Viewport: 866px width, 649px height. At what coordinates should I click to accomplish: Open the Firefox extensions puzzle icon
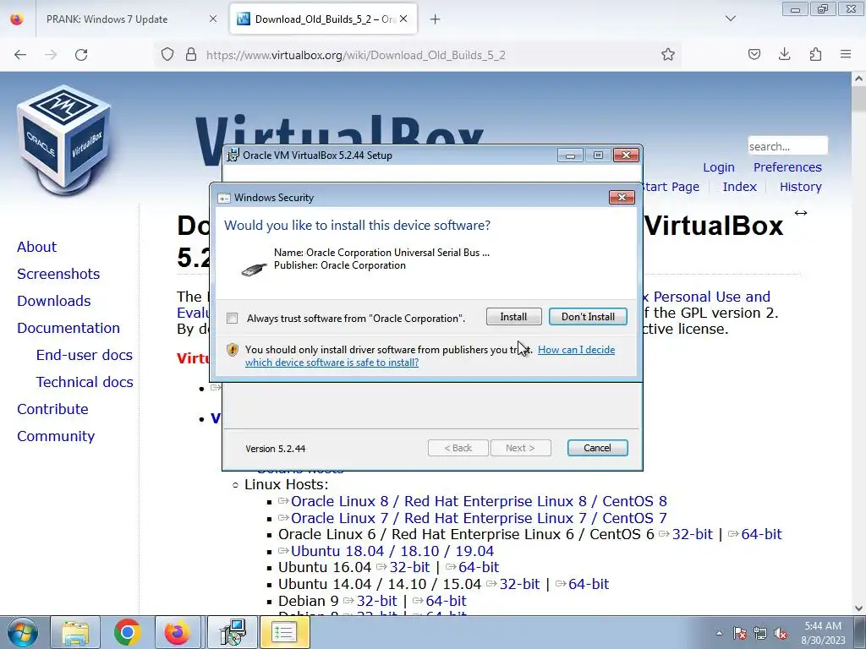(815, 54)
